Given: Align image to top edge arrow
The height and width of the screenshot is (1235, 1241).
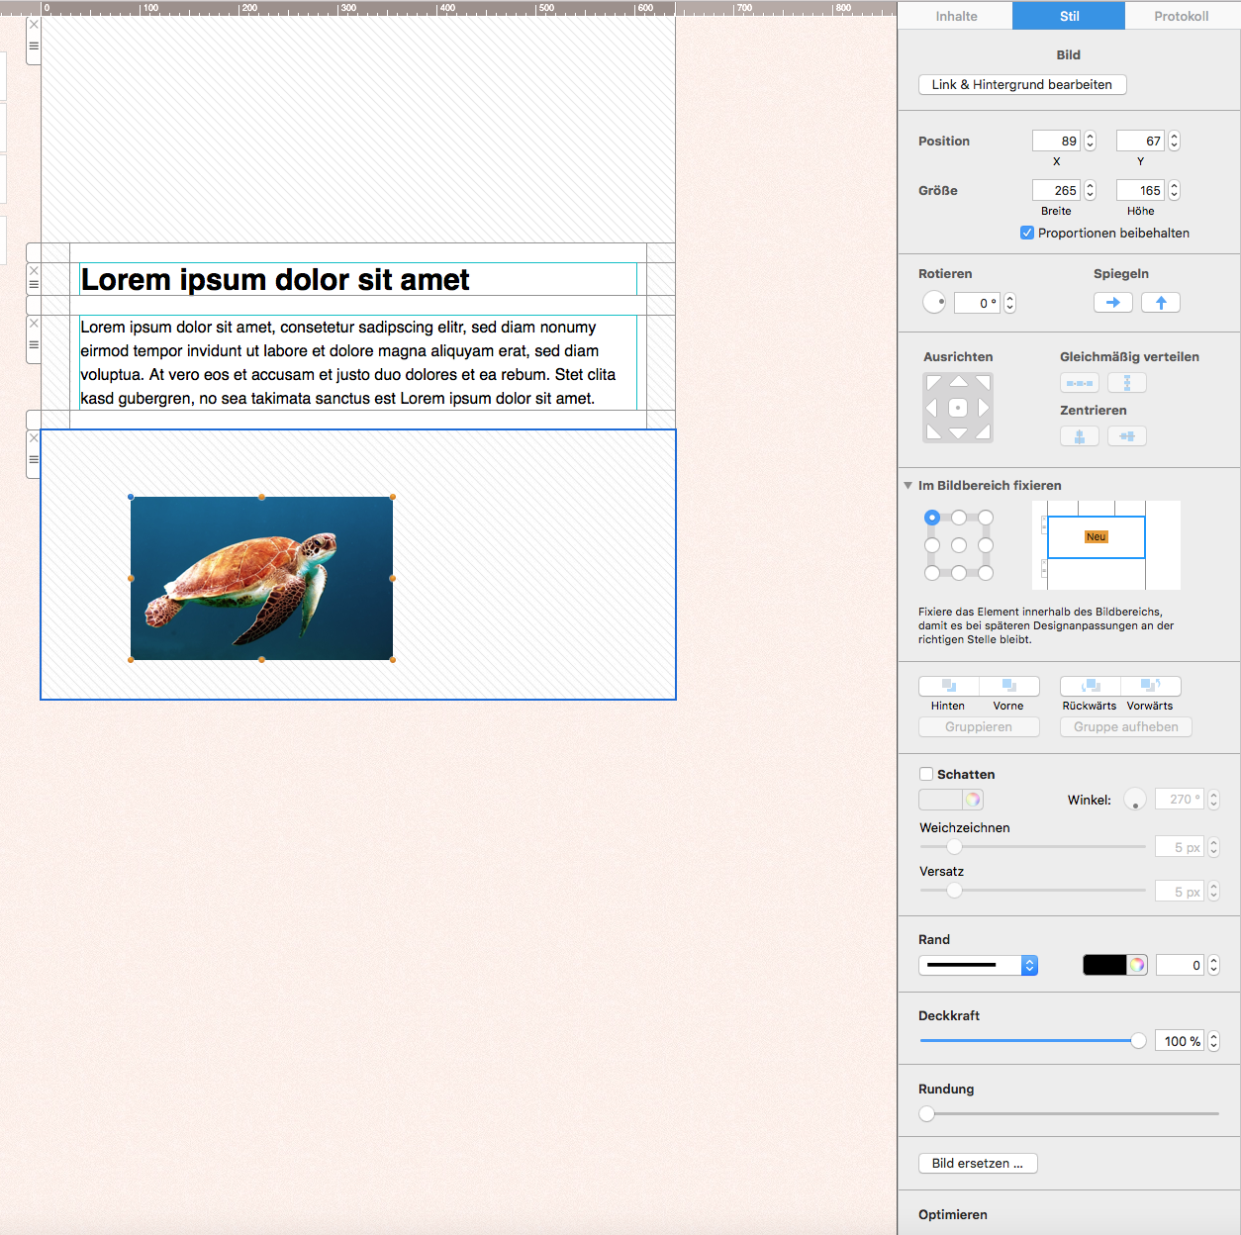Looking at the screenshot, I should pos(958,381).
